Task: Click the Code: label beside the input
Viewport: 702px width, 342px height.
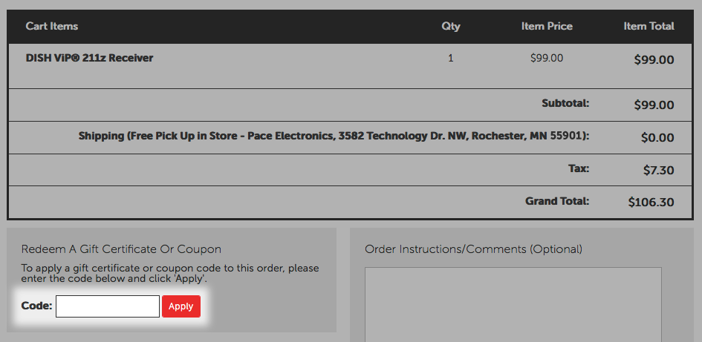Action: pos(36,306)
